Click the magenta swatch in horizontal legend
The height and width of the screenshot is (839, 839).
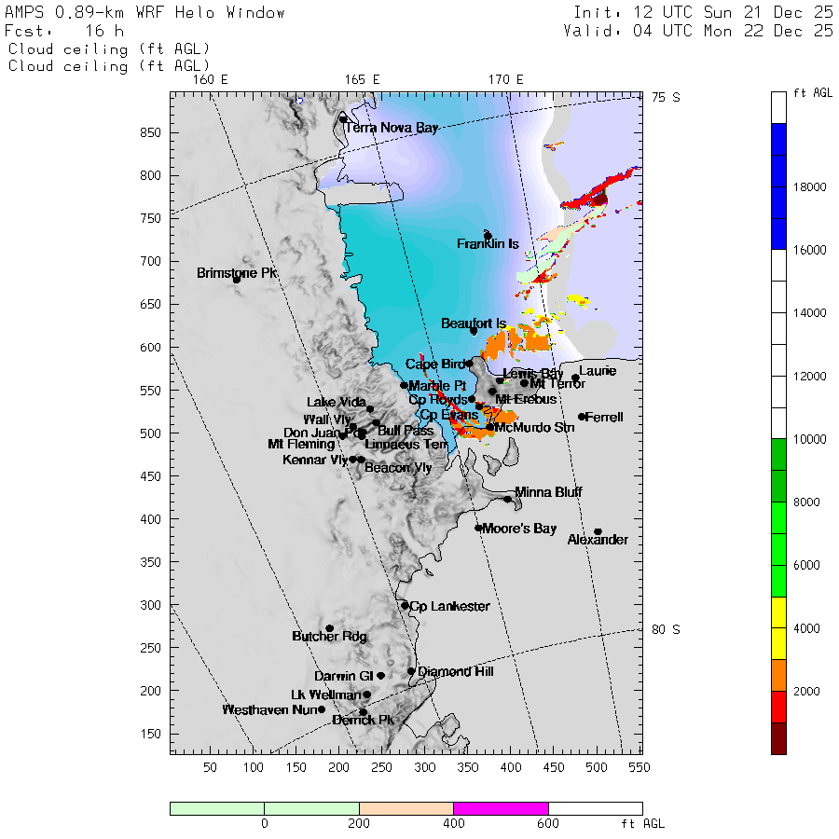tap(501, 808)
